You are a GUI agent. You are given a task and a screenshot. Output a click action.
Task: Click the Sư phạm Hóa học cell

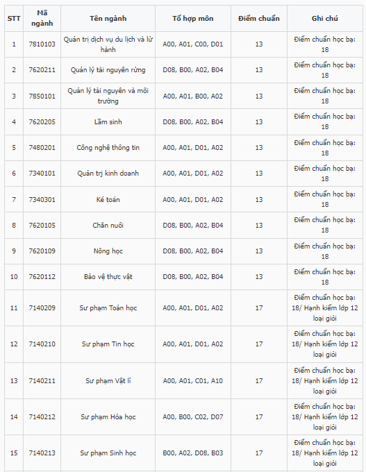(108, 417)
